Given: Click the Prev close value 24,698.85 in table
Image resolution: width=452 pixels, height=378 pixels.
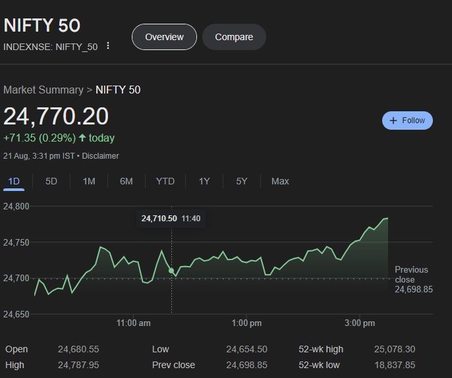Looking at the screenshot, I should click(x=246, y=365).
